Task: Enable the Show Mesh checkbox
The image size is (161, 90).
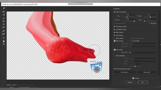Action: coord(131,41)
